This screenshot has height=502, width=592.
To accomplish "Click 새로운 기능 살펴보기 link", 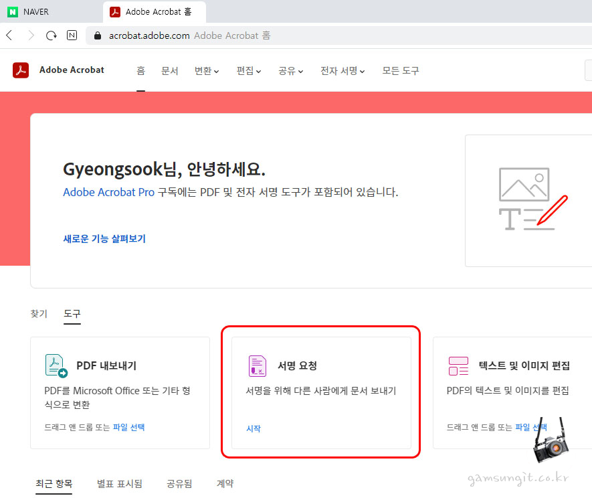I will coord(104,239).
